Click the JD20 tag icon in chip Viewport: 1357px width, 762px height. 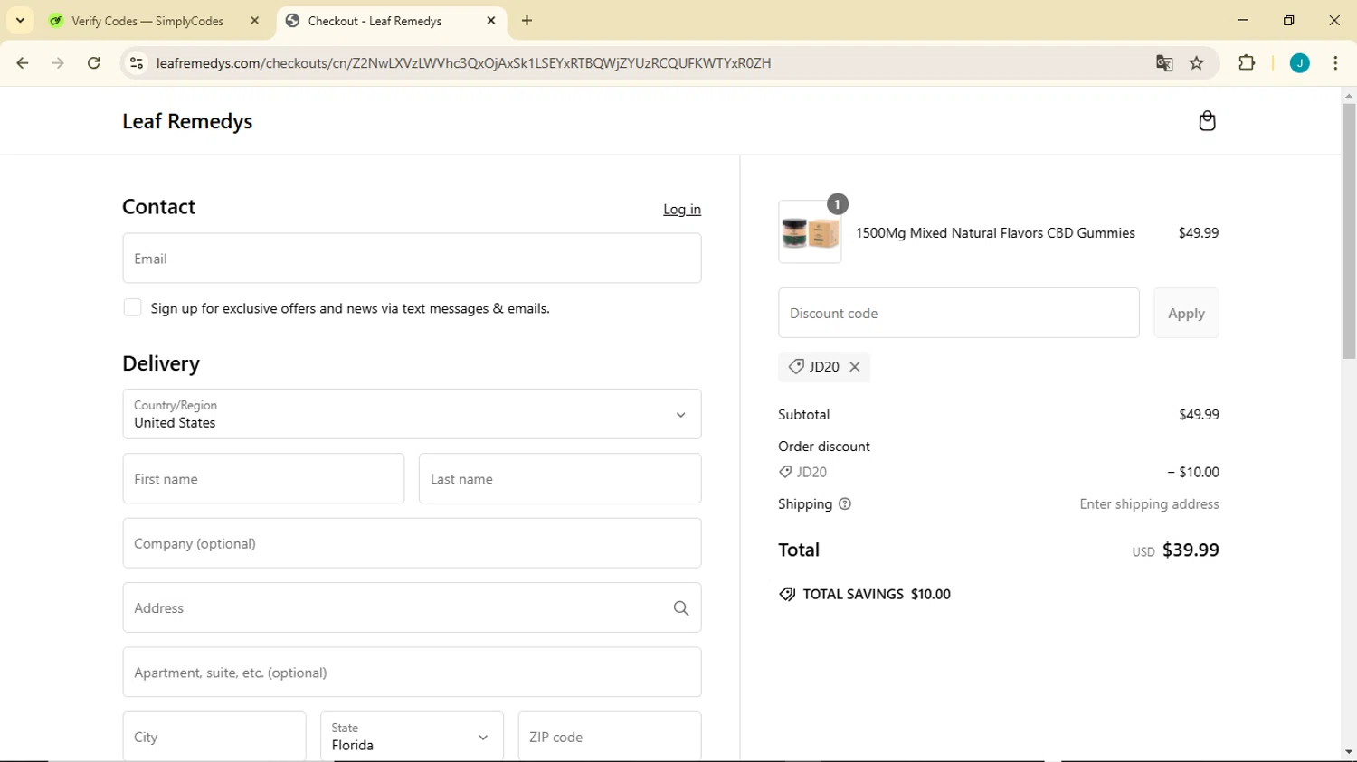pyautogui.click(x=796, y=366)
